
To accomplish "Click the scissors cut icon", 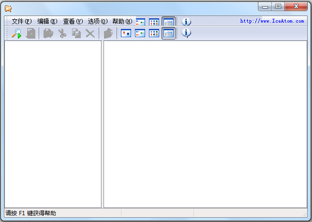I will coord(62,33).
